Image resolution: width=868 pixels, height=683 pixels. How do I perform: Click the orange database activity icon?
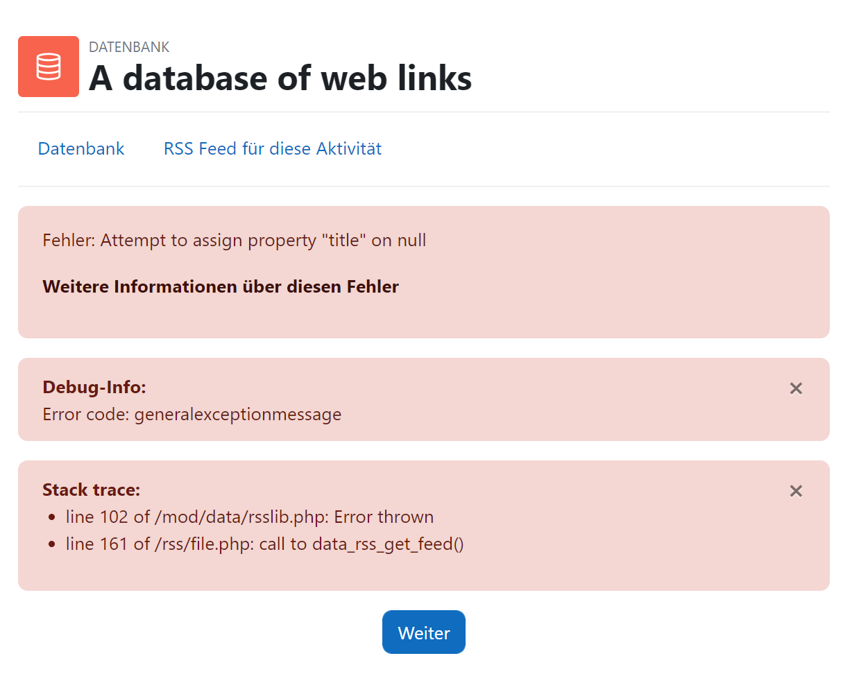tap(49, 67)
